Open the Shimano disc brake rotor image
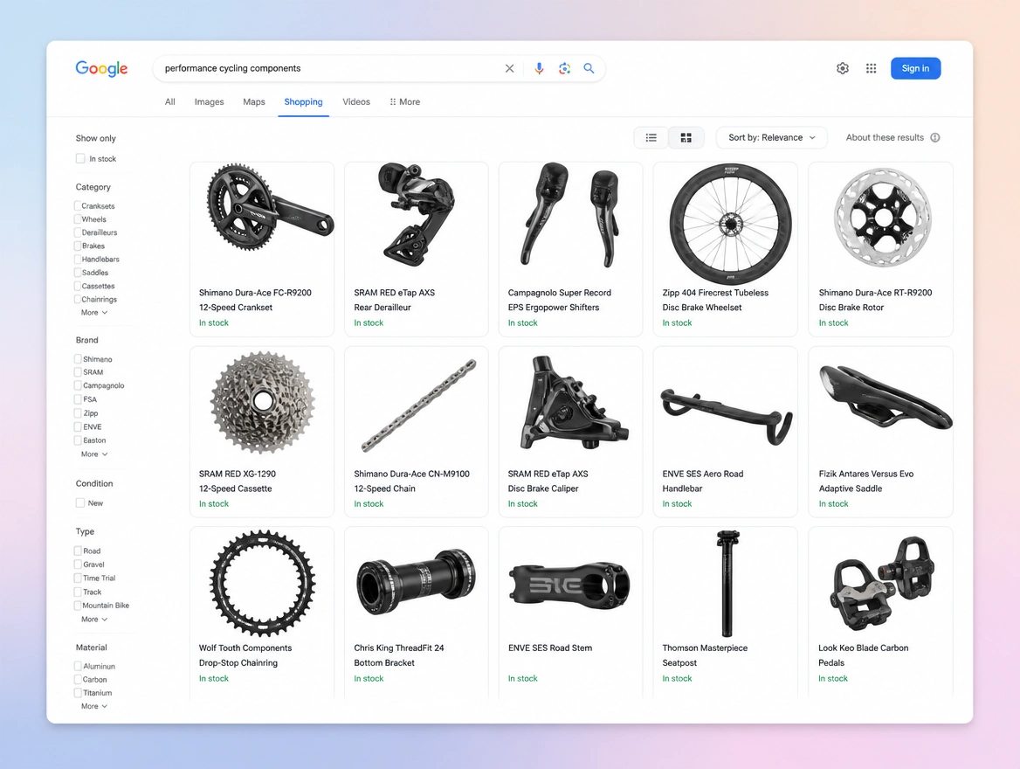This screenshot has width=1020, height=769. (x=882, y=218)
